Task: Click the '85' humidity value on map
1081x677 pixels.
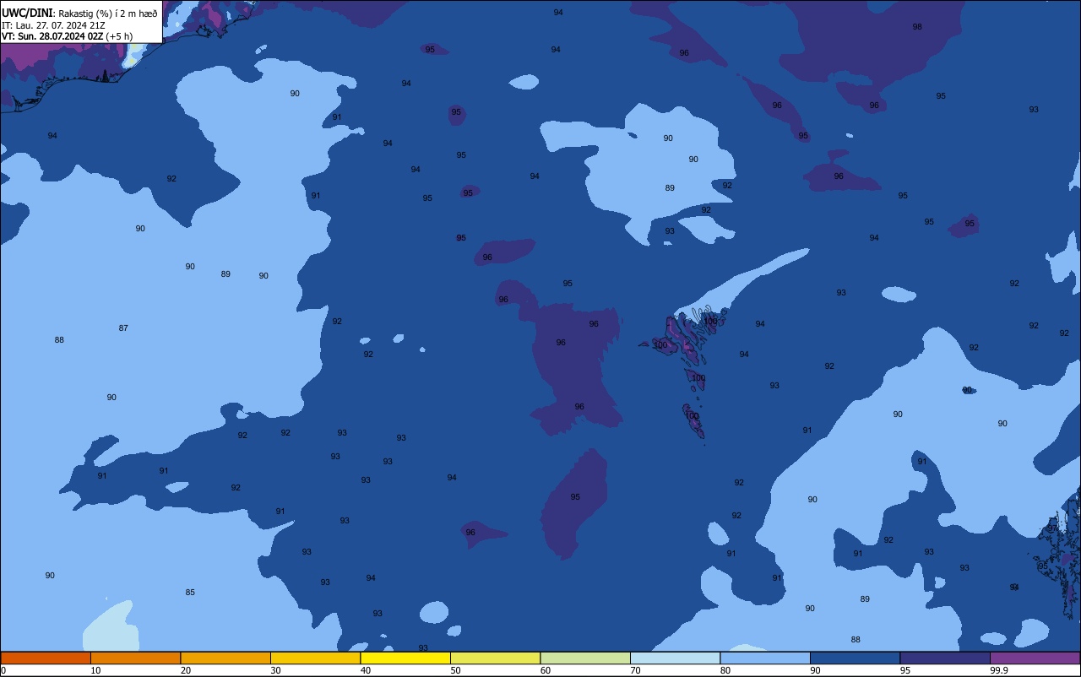Action: click(190, 593)
